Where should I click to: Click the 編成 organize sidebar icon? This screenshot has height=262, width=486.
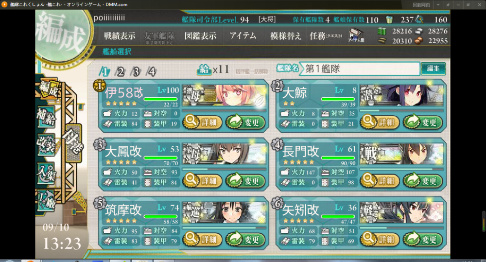point(48,89)
